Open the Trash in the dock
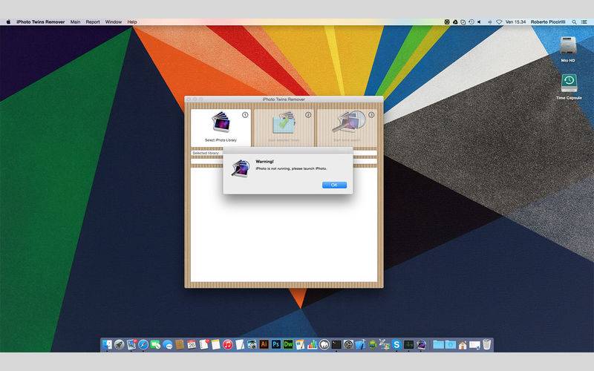Viewport: 594px width, 371px height. pyautogui.click(x=487, y=344)
